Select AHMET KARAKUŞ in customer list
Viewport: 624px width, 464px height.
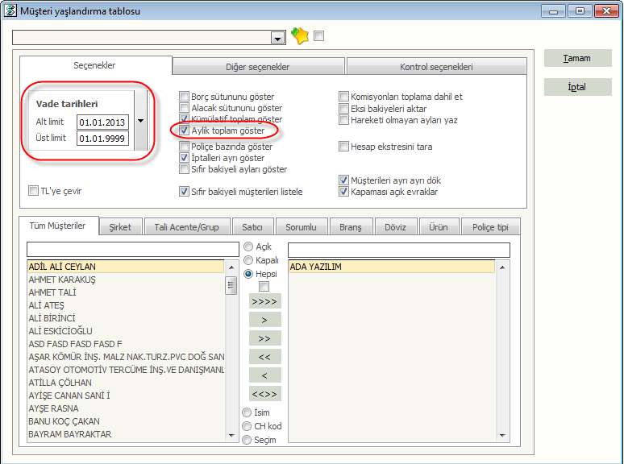click(62, 280)
